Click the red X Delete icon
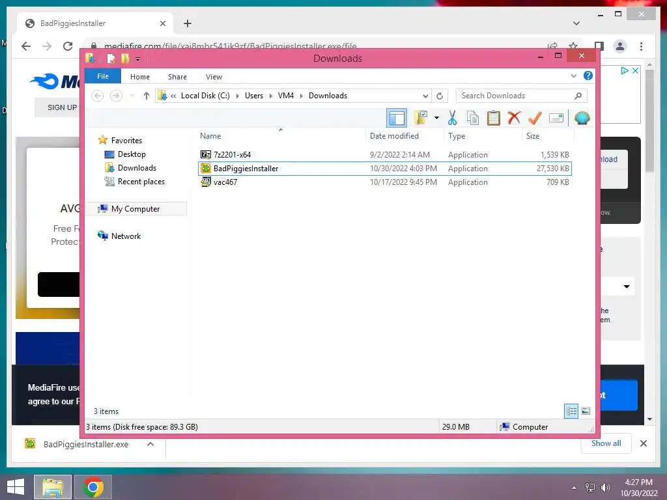 point(514,118)
